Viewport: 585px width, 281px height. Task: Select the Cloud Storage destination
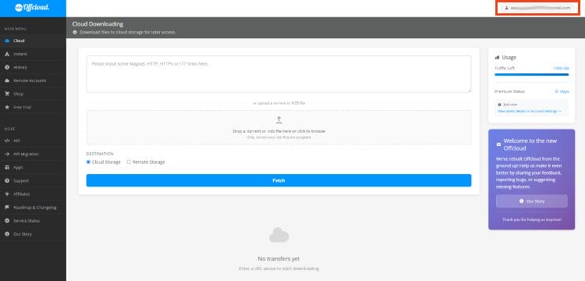[x=103, y=162]
